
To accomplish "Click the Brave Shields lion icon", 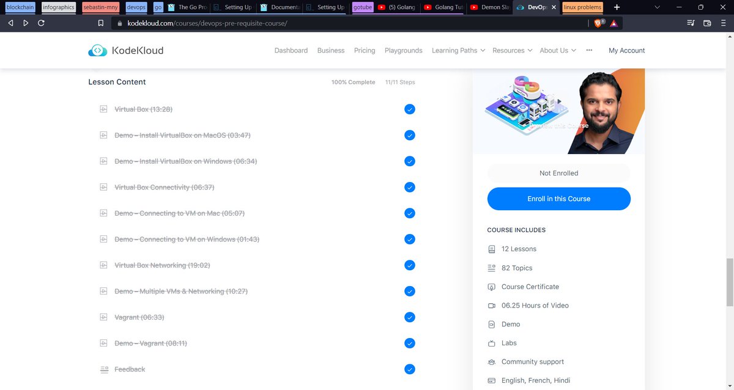I will click(598, 23).
